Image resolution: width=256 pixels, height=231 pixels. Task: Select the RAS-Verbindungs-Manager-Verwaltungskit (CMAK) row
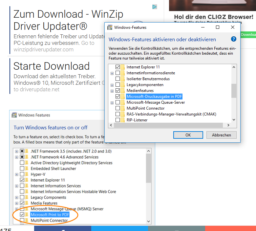171,114
